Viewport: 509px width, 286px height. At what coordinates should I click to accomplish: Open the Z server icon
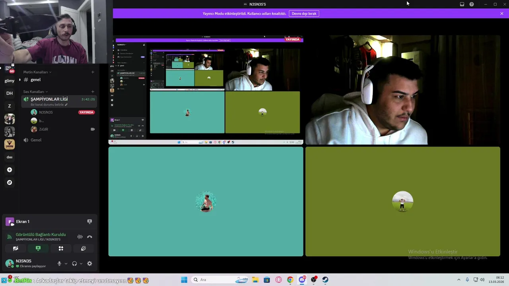point(10,106)
